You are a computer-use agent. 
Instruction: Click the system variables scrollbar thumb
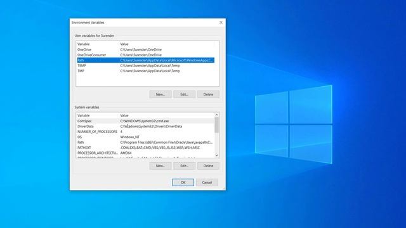pos(217,125)
